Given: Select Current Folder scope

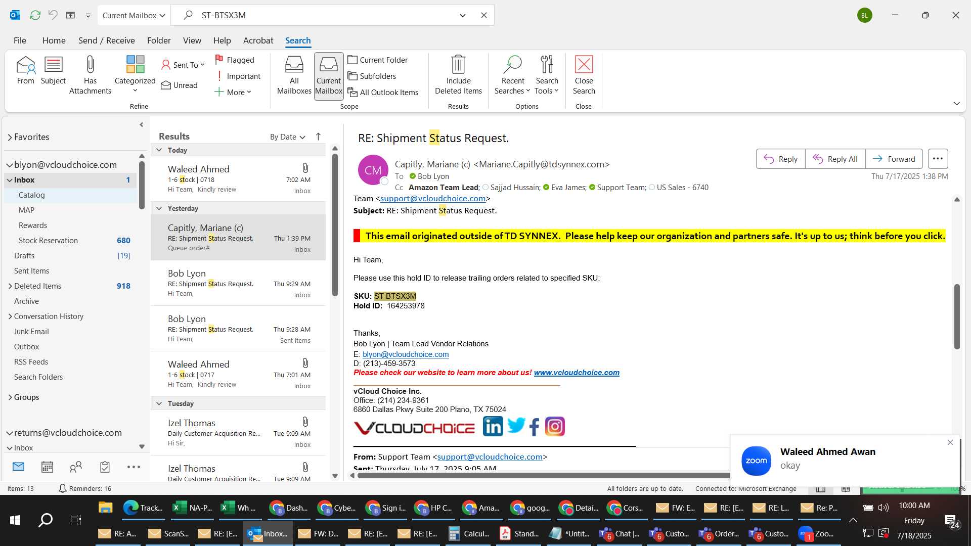Looking at the screenshot, I should pos(377,60).
